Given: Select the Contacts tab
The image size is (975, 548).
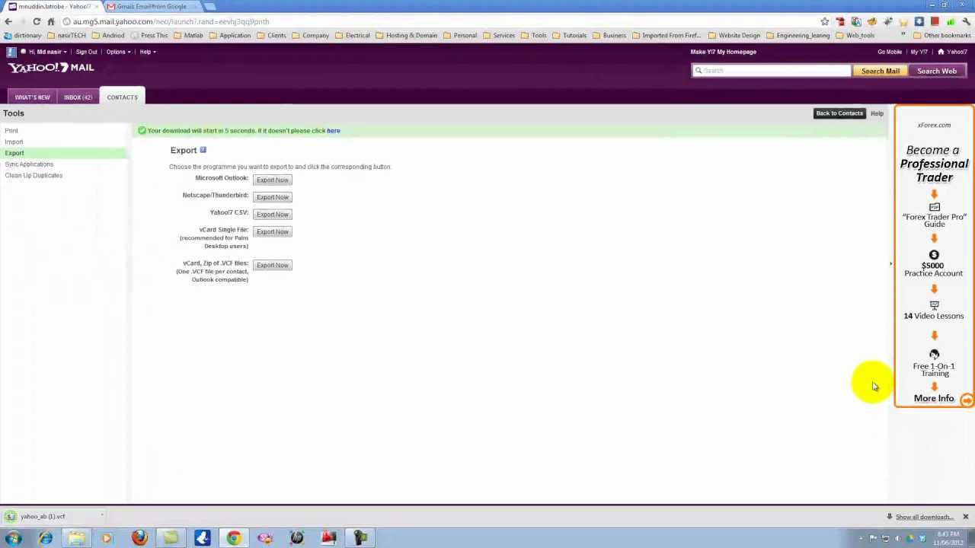Looking at the screenshot, I should (x=122, y=97).
